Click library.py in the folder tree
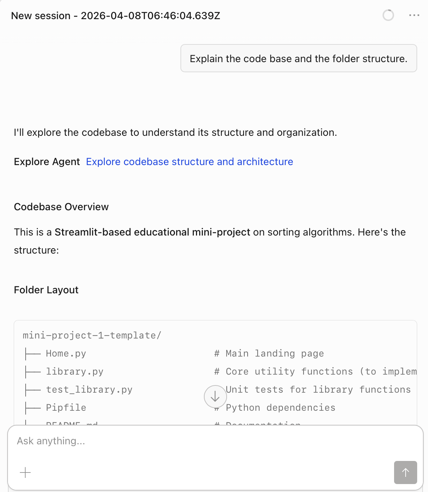Image resolution: width=428 pixels, height=492 pixels. [x=75, y=372]
